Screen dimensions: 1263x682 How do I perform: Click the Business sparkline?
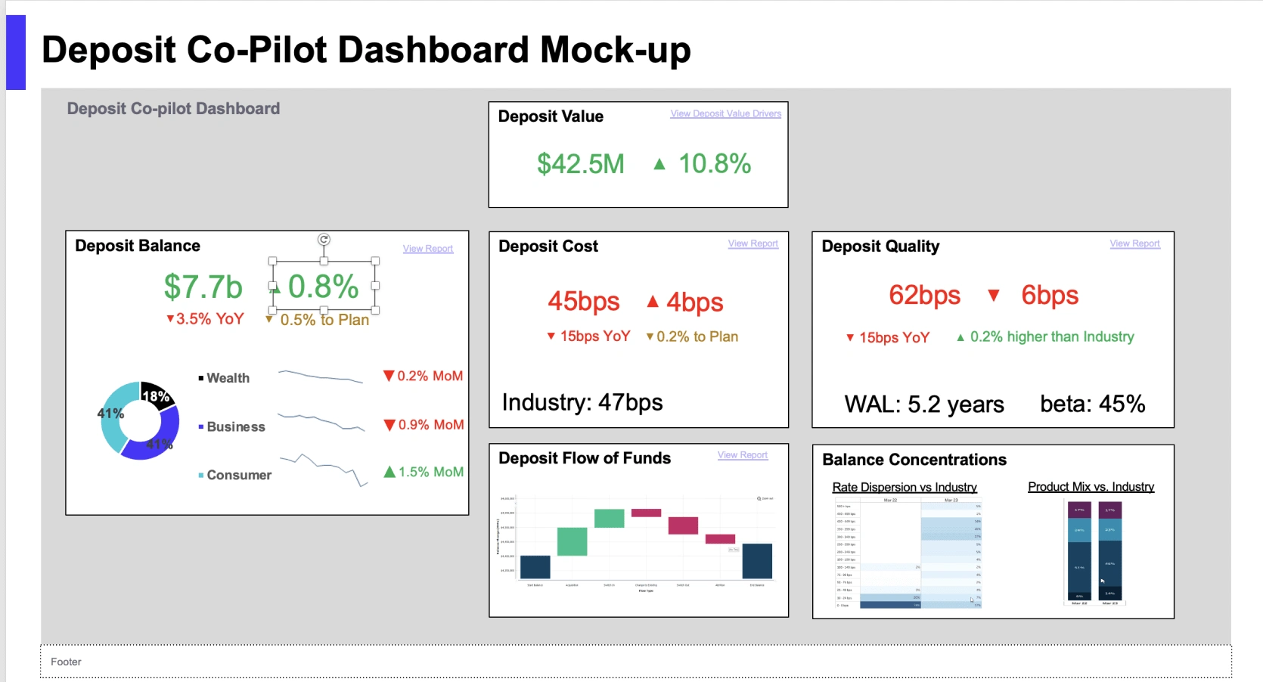[x=321, y=422]
